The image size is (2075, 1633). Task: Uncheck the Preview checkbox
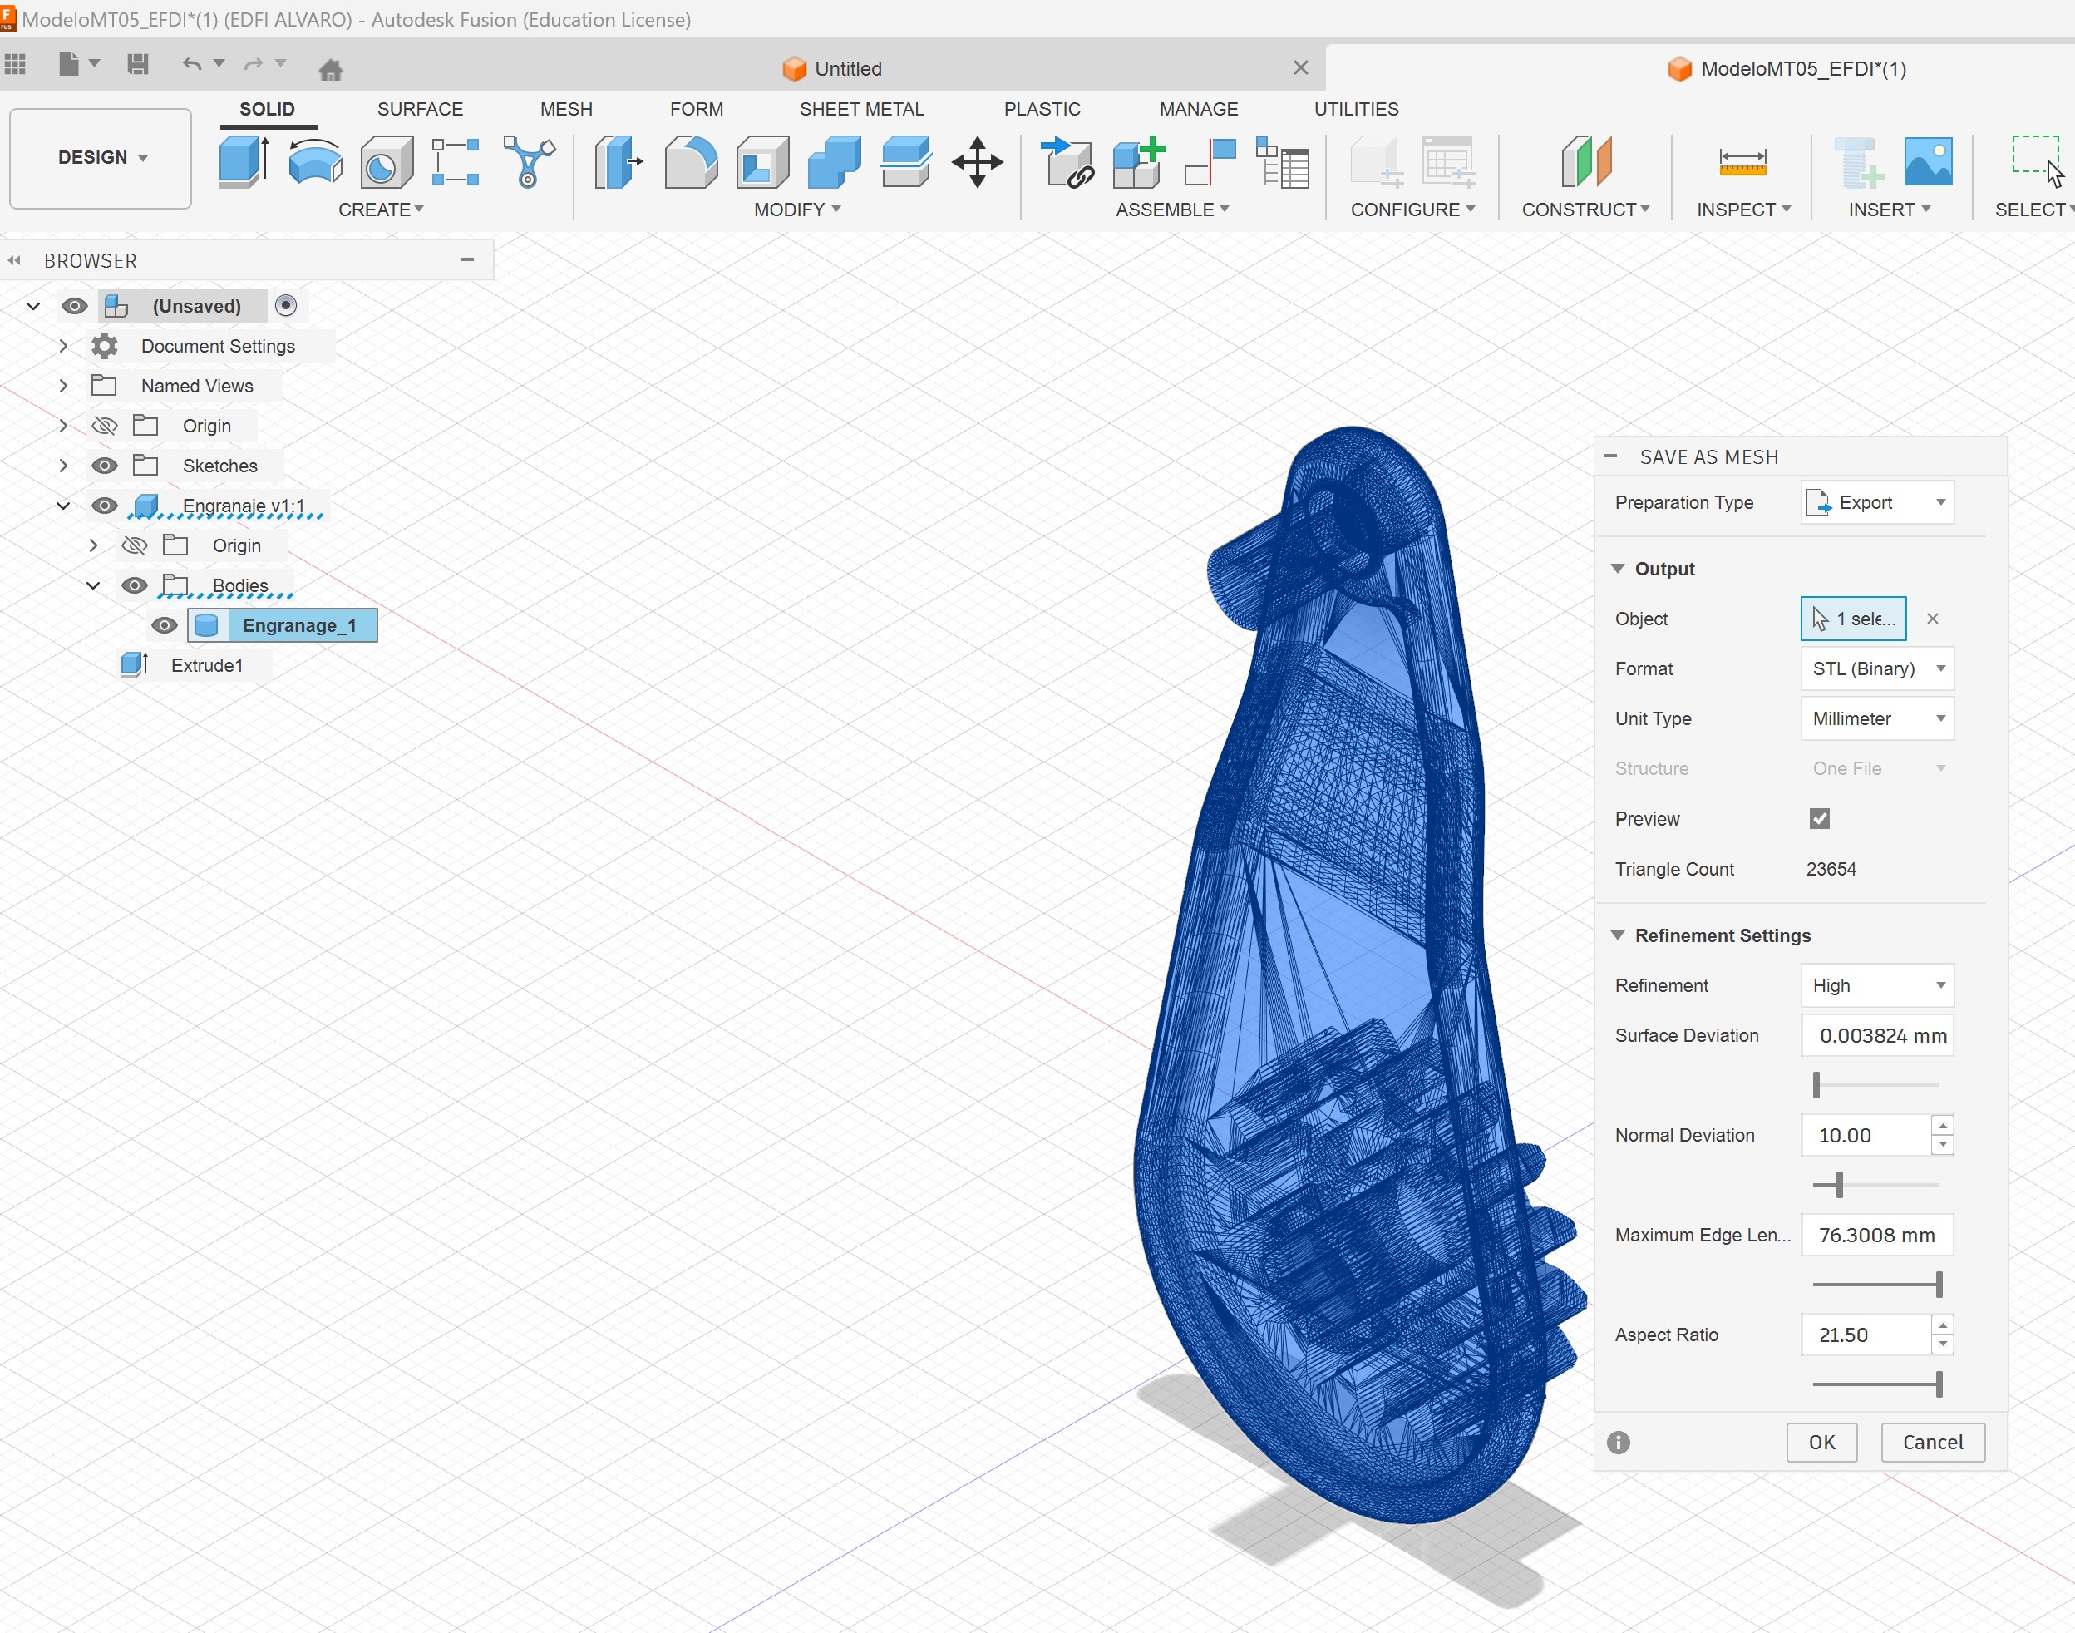point(1819,818)
